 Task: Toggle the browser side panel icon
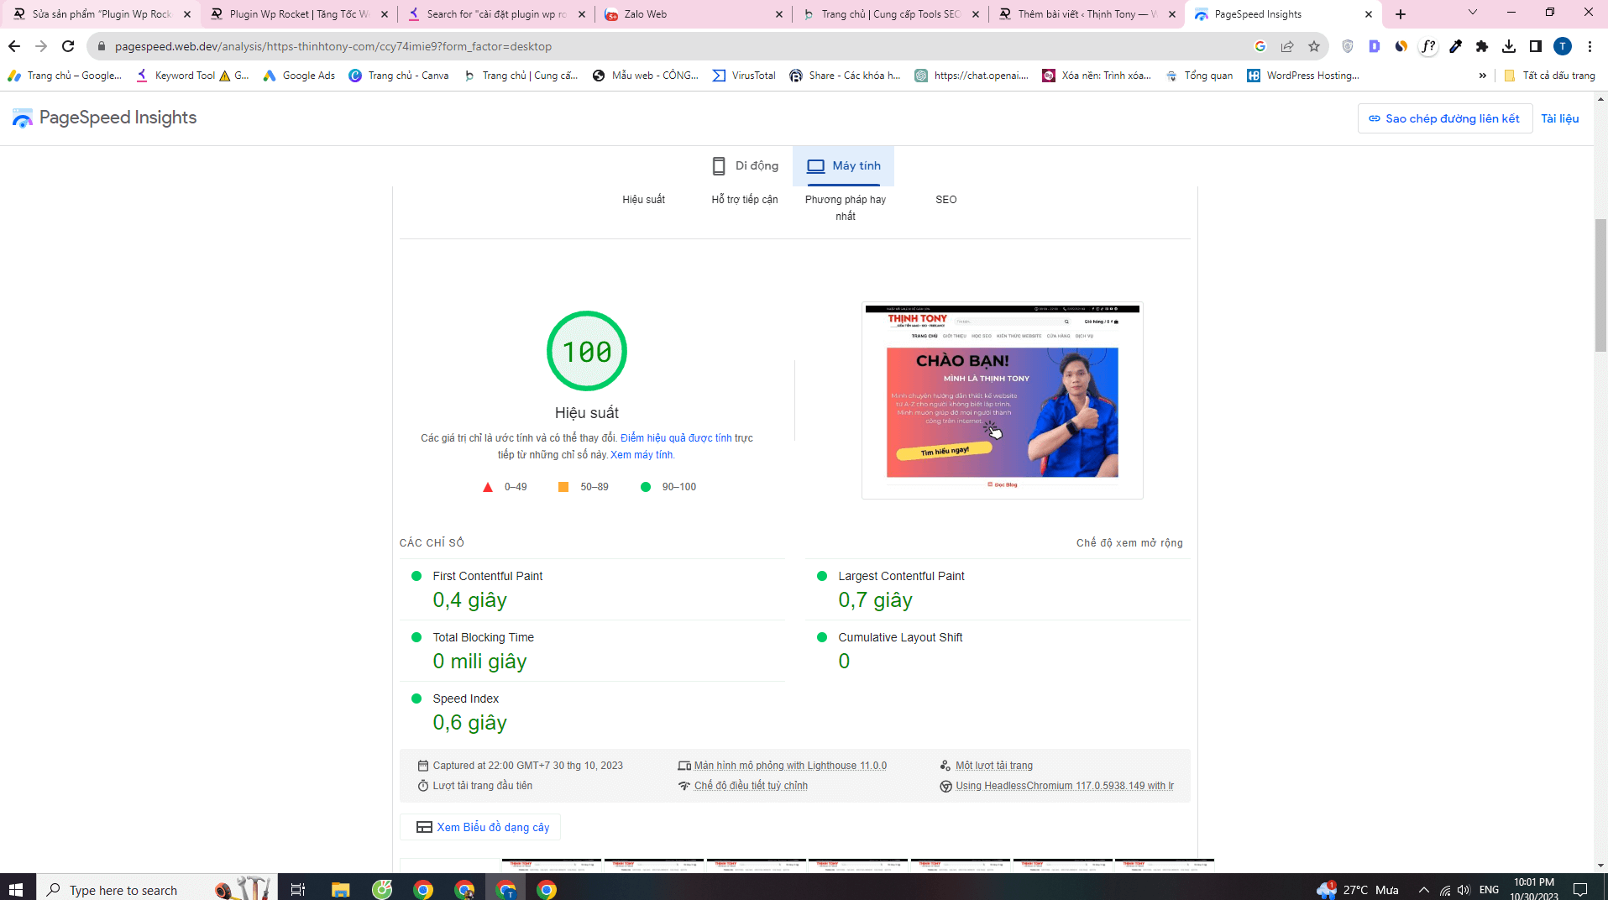(x=1536, y=46)
